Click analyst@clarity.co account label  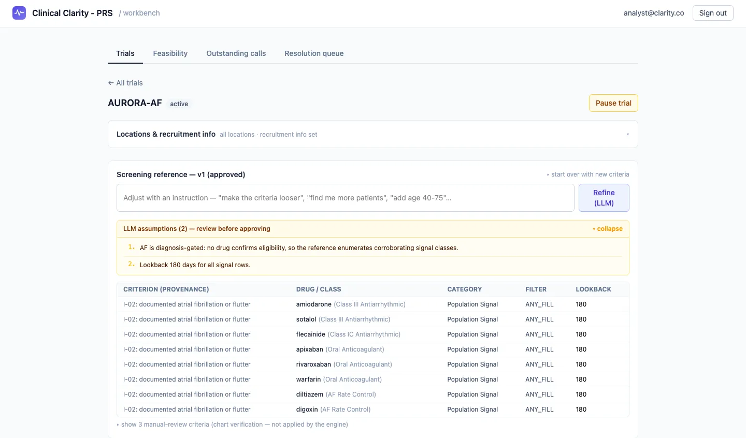click(654, 13)
